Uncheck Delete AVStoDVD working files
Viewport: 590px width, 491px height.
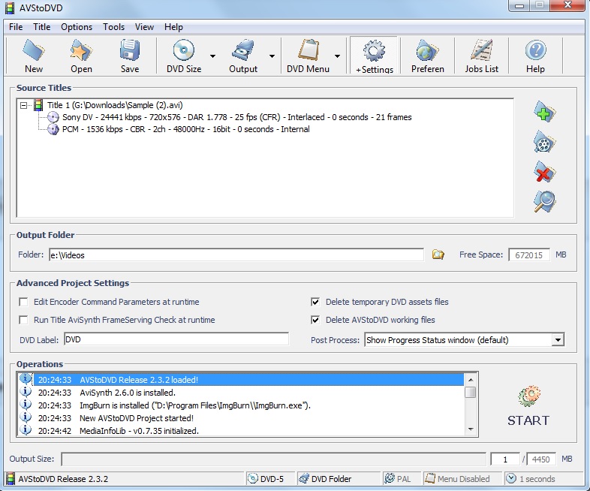[x=315, y=320]
